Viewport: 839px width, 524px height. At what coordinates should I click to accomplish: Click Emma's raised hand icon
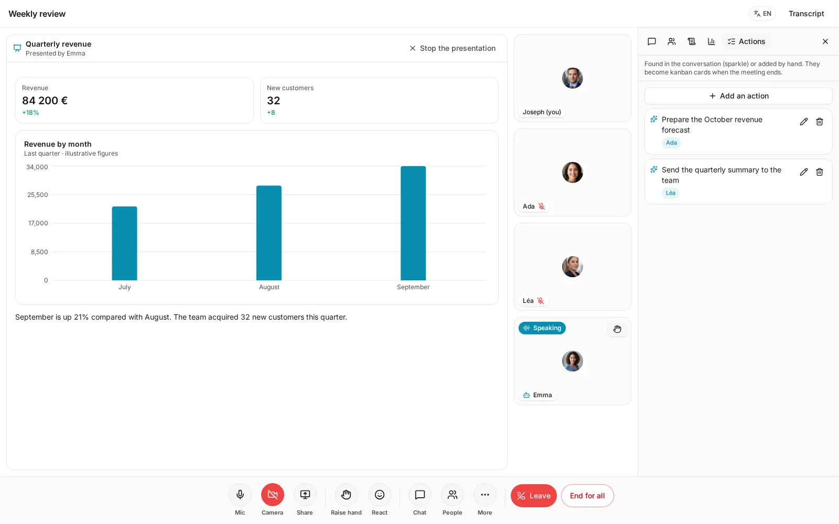617,329
